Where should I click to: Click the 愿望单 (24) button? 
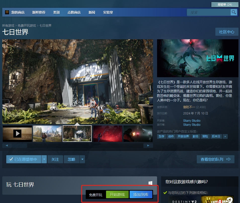(225, 5)
